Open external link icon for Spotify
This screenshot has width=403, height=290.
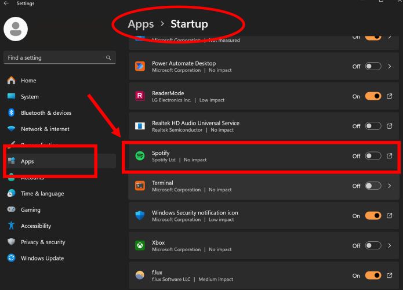click(x=390, y=156)
